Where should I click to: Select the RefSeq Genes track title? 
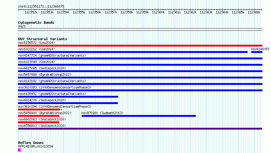[31, 143]
